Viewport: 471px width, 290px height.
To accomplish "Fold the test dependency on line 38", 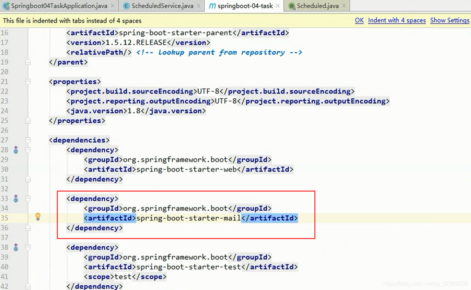I will (x=28, y=248).
